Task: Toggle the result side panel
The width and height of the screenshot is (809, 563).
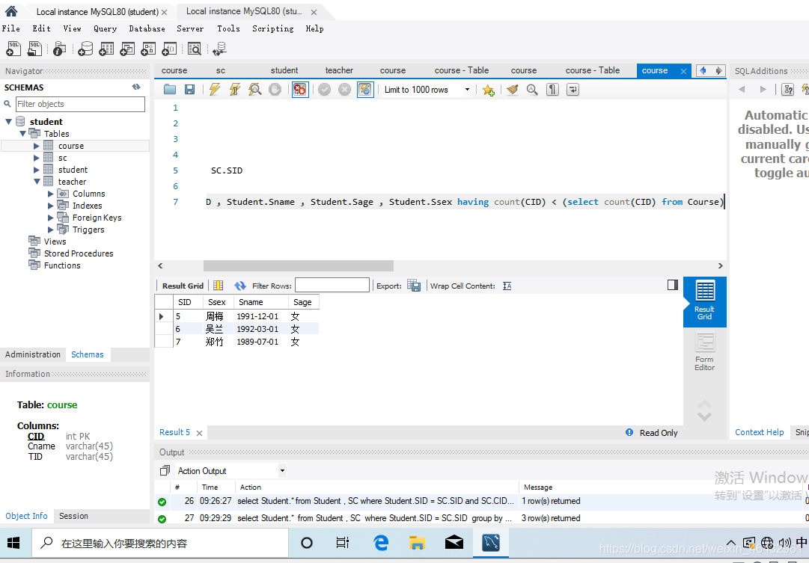Action: (x=673, y=285)
